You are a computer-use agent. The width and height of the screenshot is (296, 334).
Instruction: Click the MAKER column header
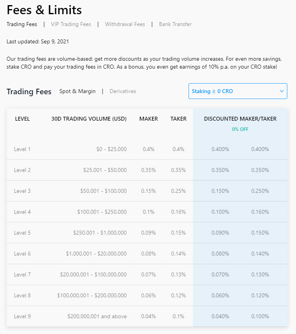click(149, 119)
